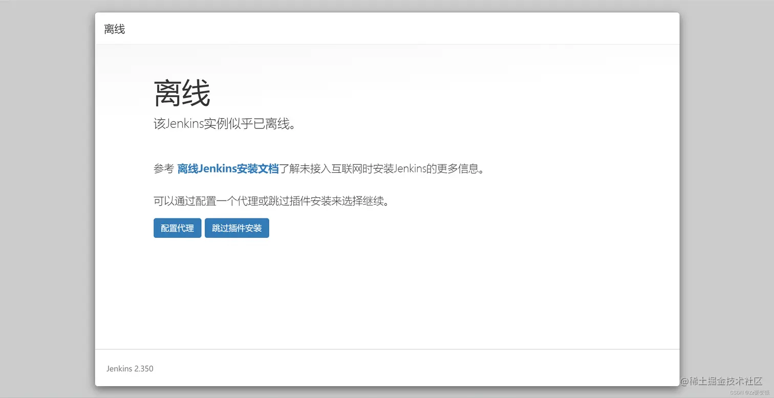Viewport: 774px width, 398px height.
Task: Open the 离线Jenkins安装文档 link
Action: click(228, 169)
